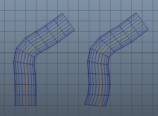The height and width of the screenshot is (116, 158).
Task: Select the orange lower bone in right cylinder
Action: click(x=100, y=81)
